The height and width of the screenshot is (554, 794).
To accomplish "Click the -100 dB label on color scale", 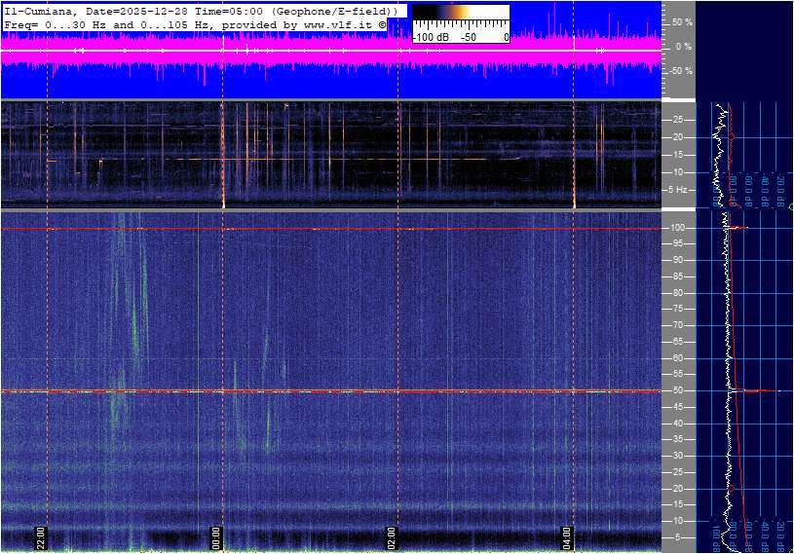I will tap(430, 37).
